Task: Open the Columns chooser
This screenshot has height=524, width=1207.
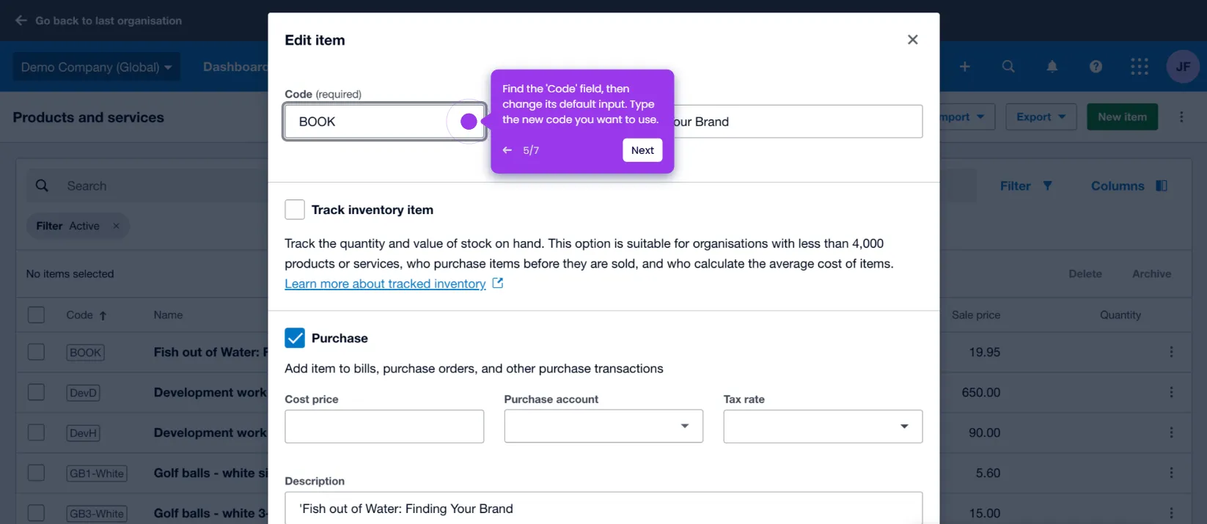Action: (x=1129, y=186)
